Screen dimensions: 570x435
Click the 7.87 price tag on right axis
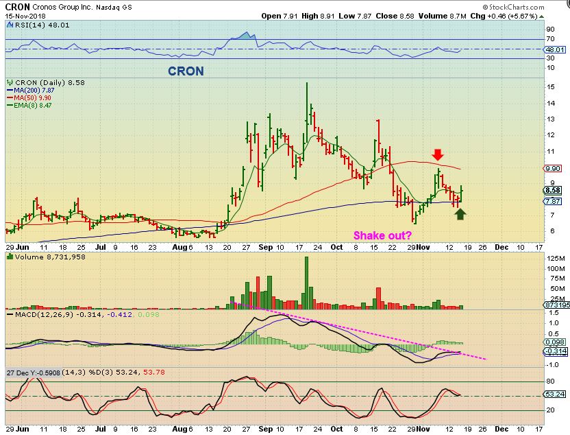(x=553, y=201)
